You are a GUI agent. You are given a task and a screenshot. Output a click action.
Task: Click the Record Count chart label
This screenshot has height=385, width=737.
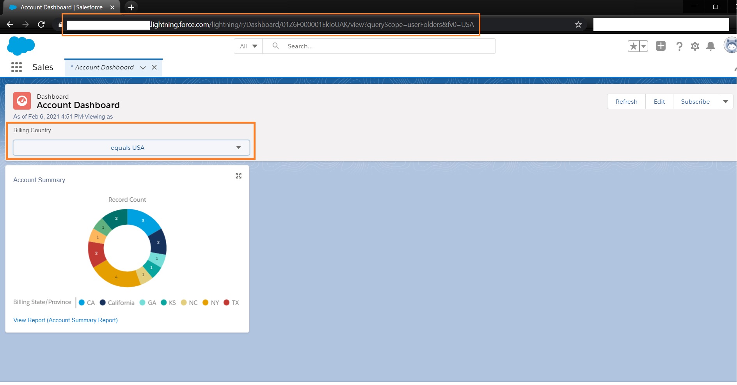[x=127, y=200]
